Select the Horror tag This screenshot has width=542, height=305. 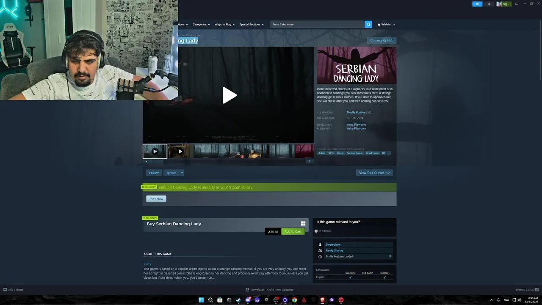click(x=340, y=153)
